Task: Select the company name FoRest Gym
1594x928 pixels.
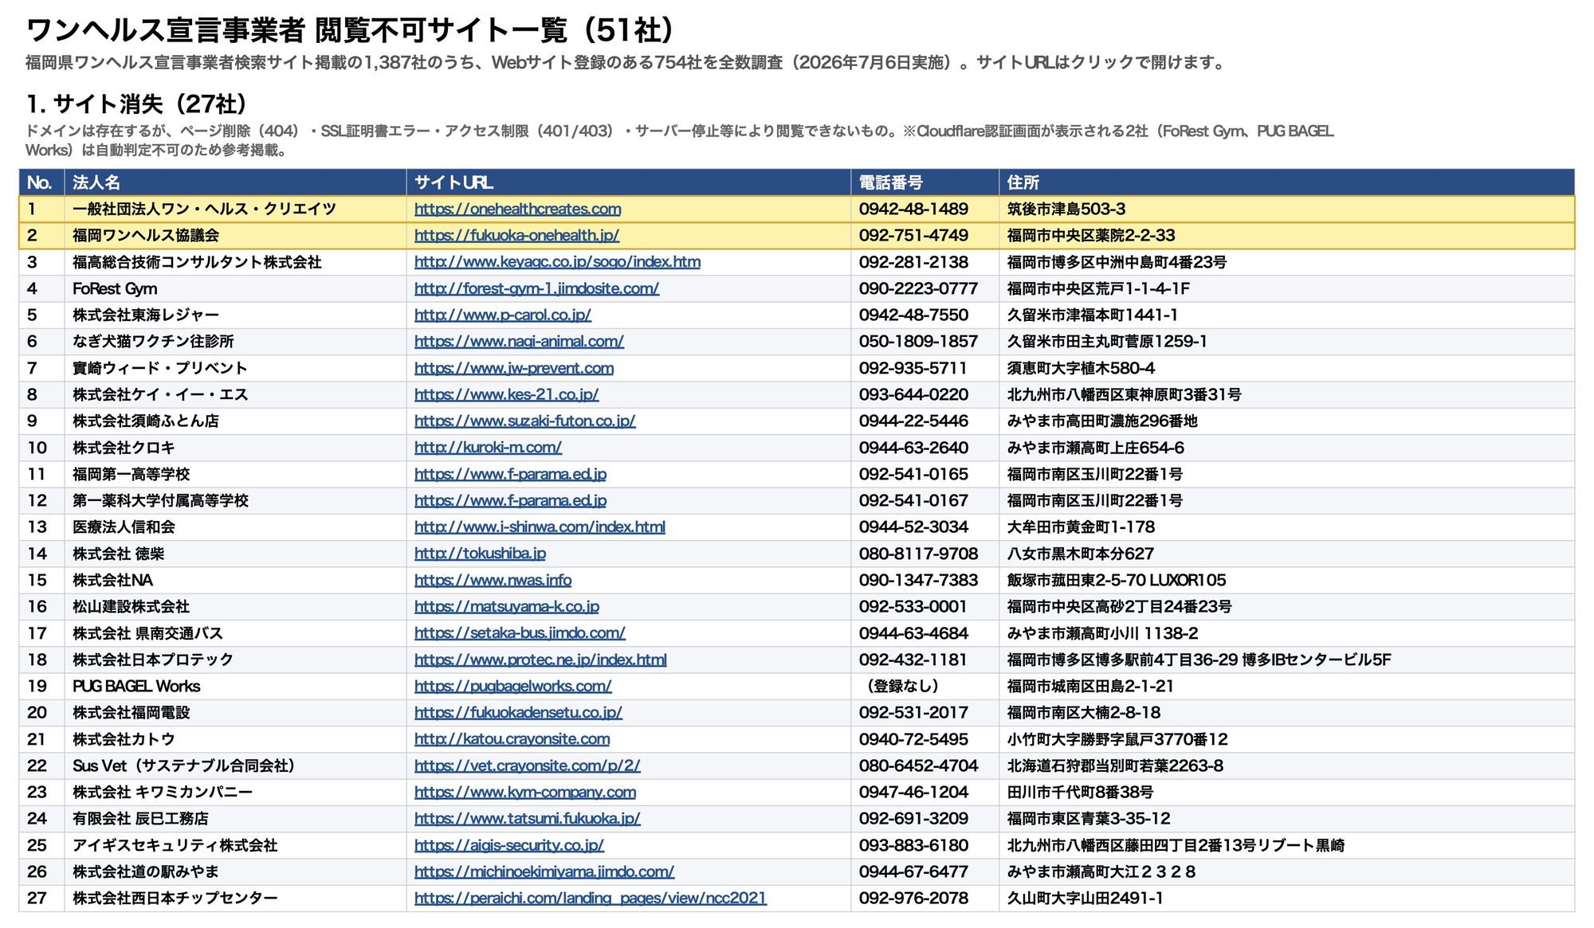Action: click(115, 289)
